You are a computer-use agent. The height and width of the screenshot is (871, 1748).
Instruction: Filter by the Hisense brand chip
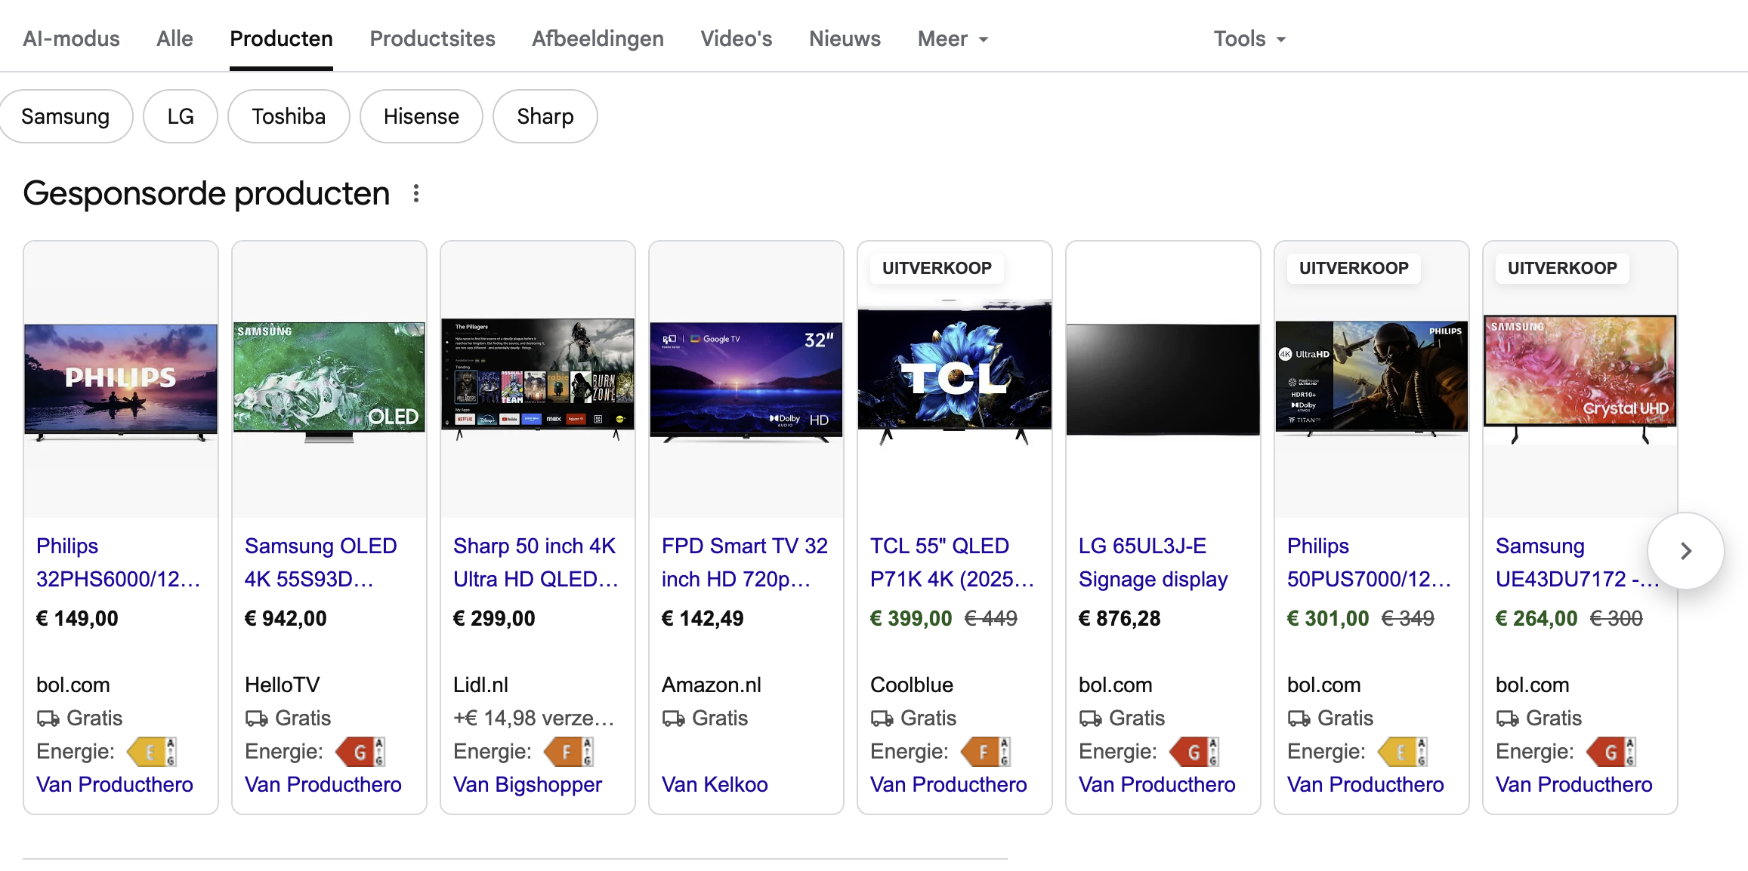coord(422,116)
